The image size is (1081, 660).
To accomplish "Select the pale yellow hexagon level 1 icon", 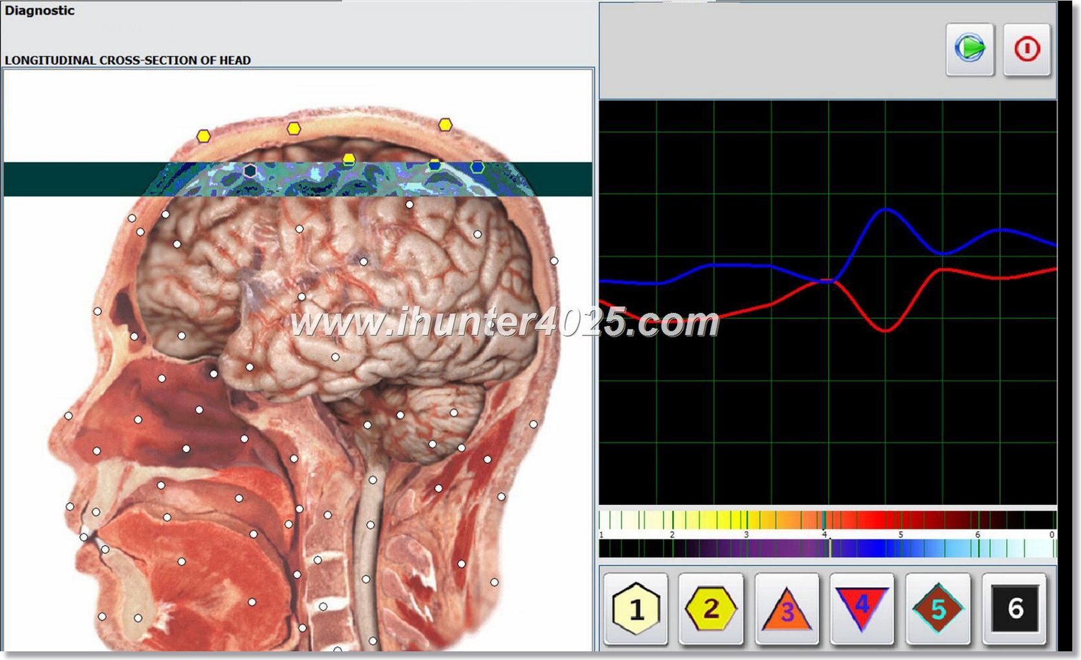I will [635, 609].
